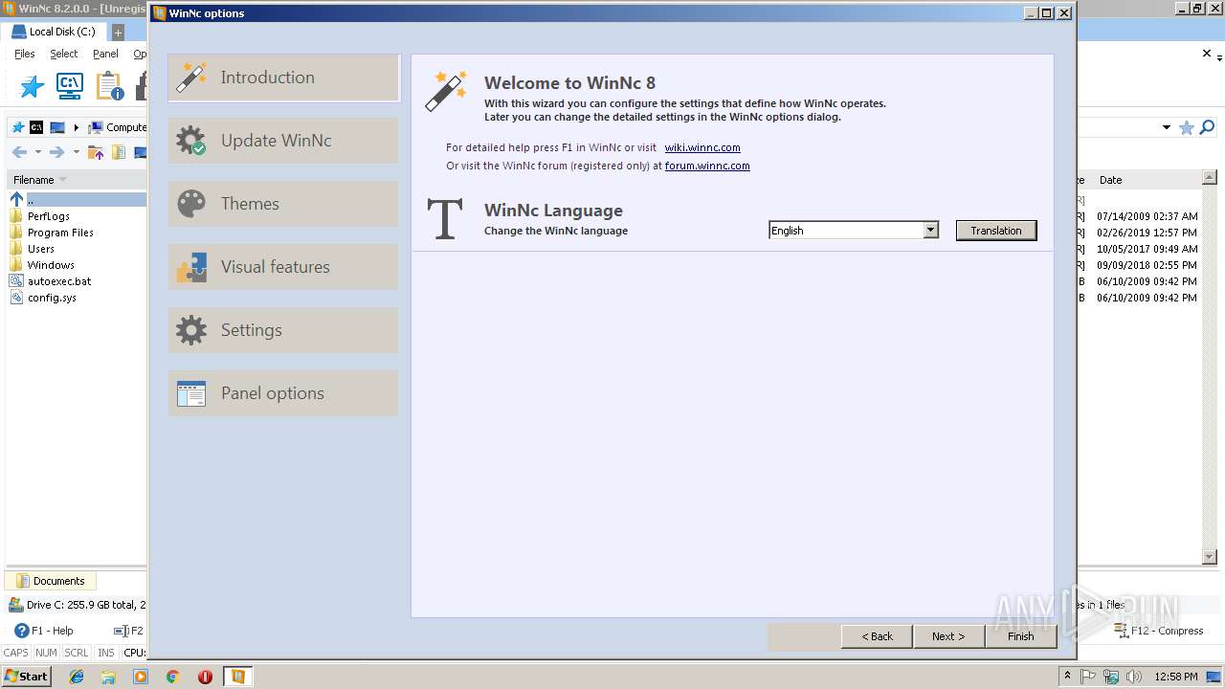Screen dimensions: 1225x689
Task: Click the right panel scroll down arrow
Action: pos(1209,557)
